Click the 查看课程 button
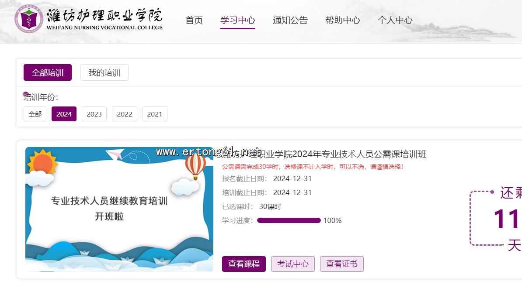This screenshot has height=288, width=522. point(244,264)
